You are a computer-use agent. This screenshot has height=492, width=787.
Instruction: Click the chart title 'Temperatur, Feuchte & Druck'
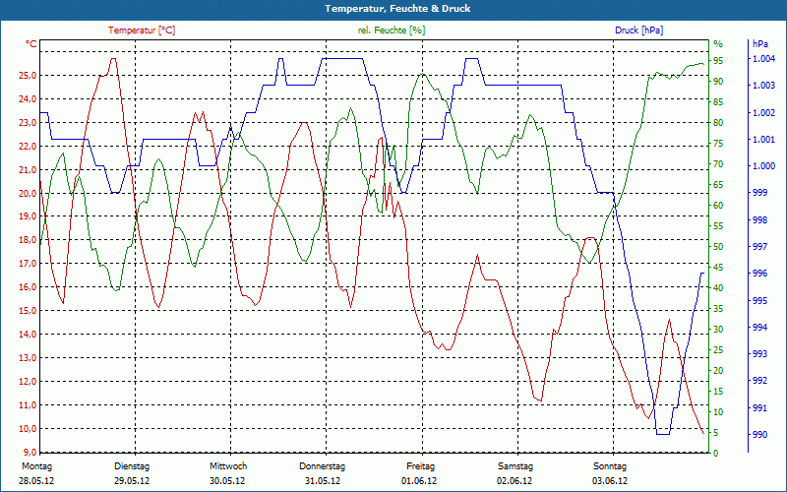(x=397, y=9)
